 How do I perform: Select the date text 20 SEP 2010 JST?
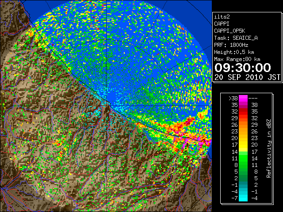pos(247,77)
